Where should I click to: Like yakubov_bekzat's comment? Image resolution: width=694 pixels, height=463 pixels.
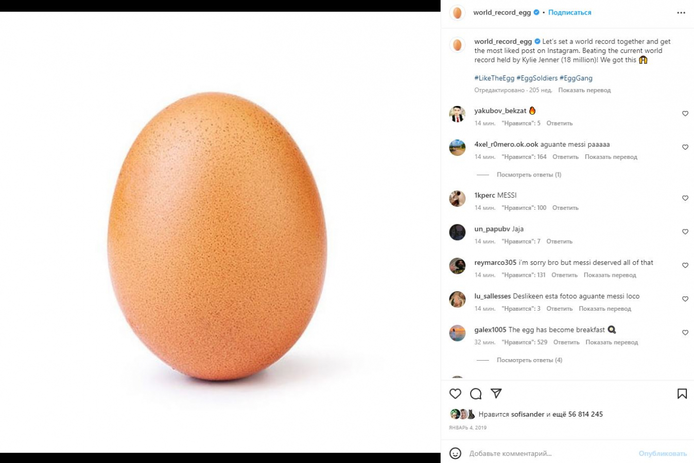point(685,114)
